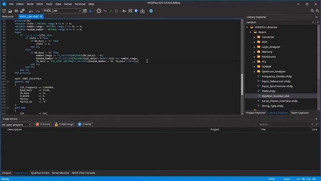
Task: Toggle the 0 Errors filter
Action: pyautogui.click(x=43, y=124)
